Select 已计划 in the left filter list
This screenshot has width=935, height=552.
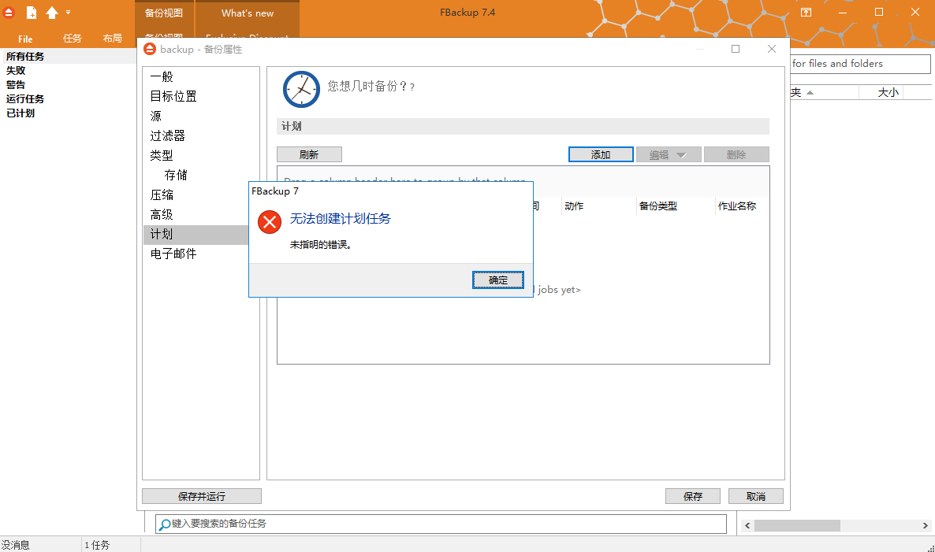(20, 113)
